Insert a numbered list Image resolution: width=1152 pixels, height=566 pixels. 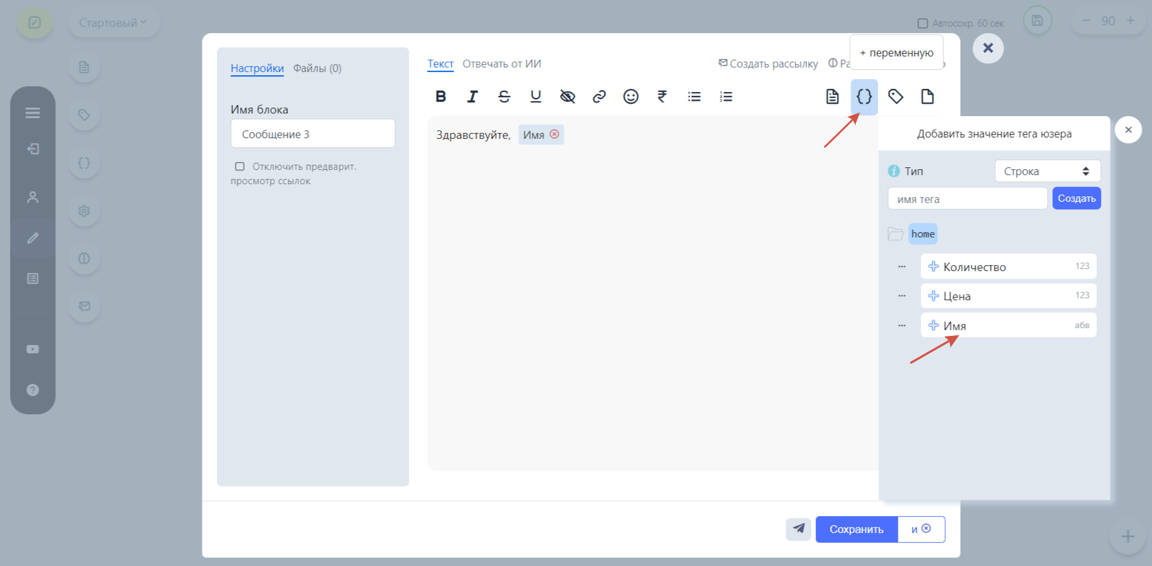click(726, 97)
